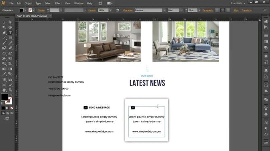The height and width of the screenshot is (151, 270).
Task: Open the Object menu
Action: click(x=28, y=3)
